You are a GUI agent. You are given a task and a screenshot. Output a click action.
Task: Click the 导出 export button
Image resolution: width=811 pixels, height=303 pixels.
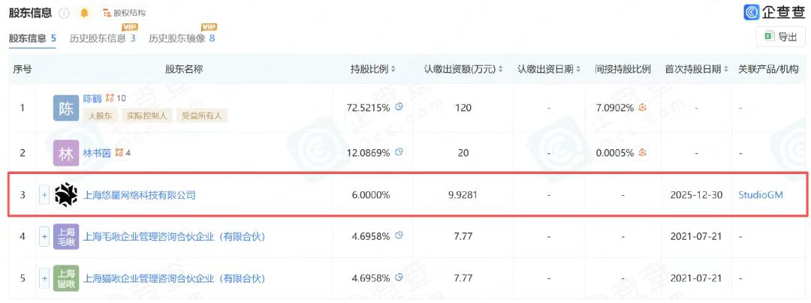(x=782, y=37)
